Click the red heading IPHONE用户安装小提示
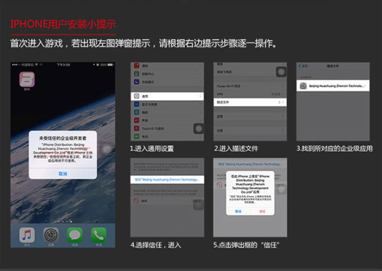 pos(63,24)
